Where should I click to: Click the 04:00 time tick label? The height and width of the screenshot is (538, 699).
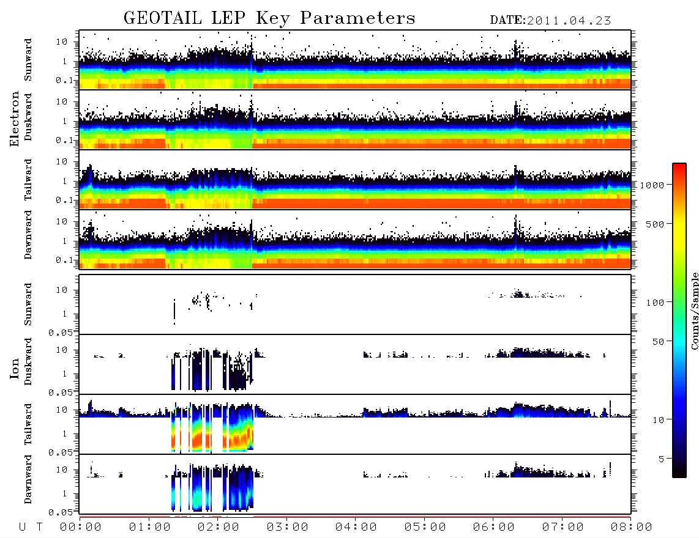[x=356, y=528]
